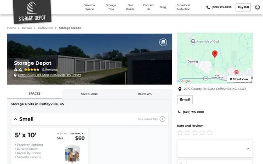
Task: Click the 5x10 storage unit illustration
Action: tap(72, 153)
